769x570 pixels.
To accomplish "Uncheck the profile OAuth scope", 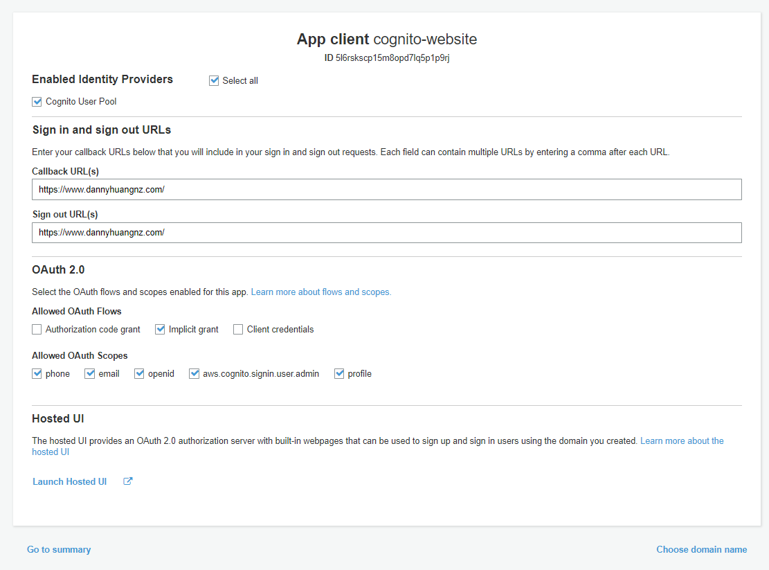I will click(339, 374).
